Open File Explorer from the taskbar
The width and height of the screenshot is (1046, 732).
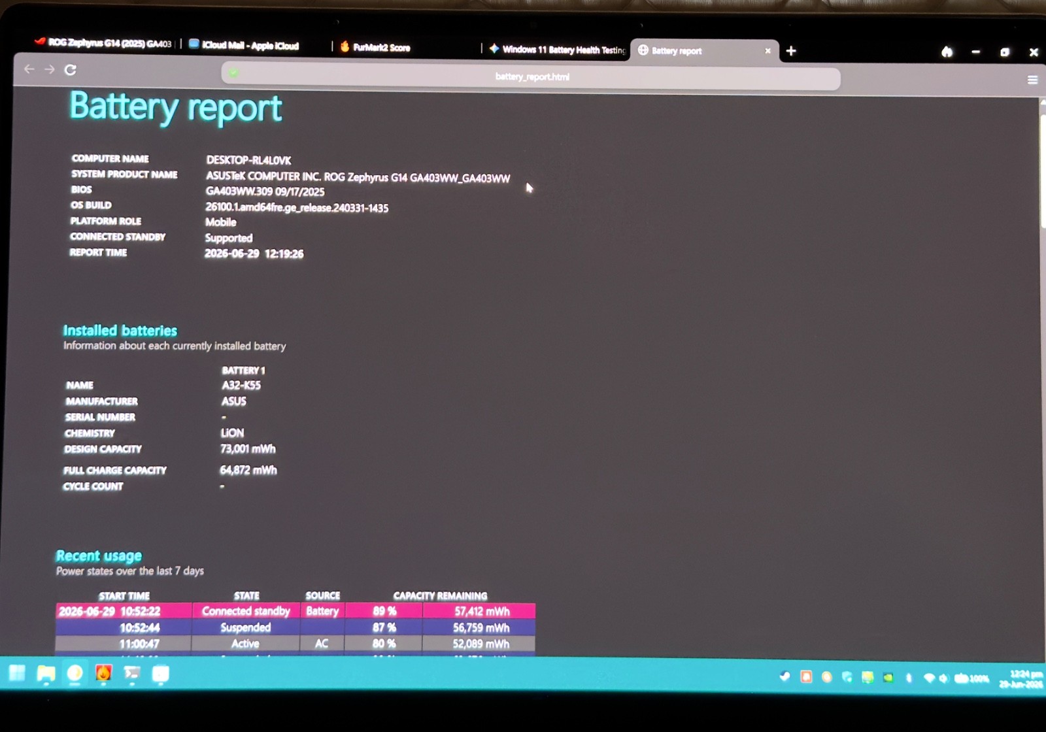[46, 674]
